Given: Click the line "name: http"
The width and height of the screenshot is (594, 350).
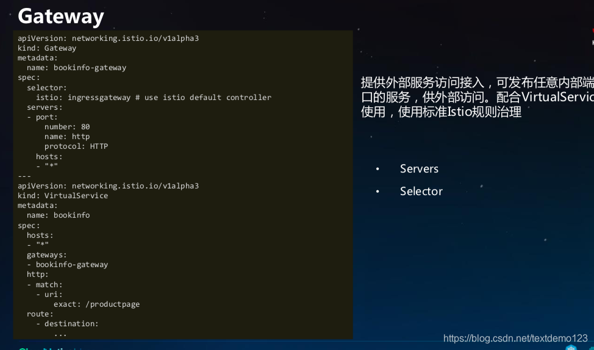Looking at the screenshot, I should click(67, 137).
